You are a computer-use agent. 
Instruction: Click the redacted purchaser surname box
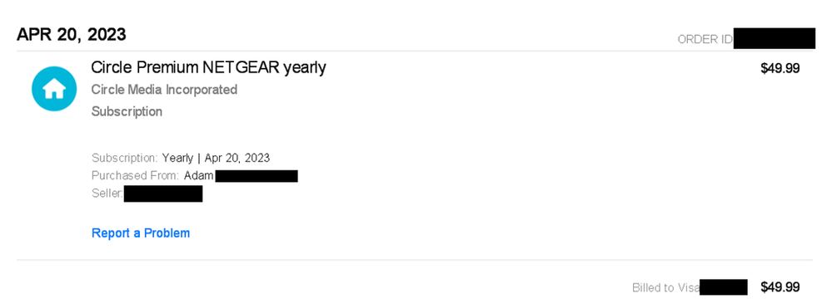[257, 176]
